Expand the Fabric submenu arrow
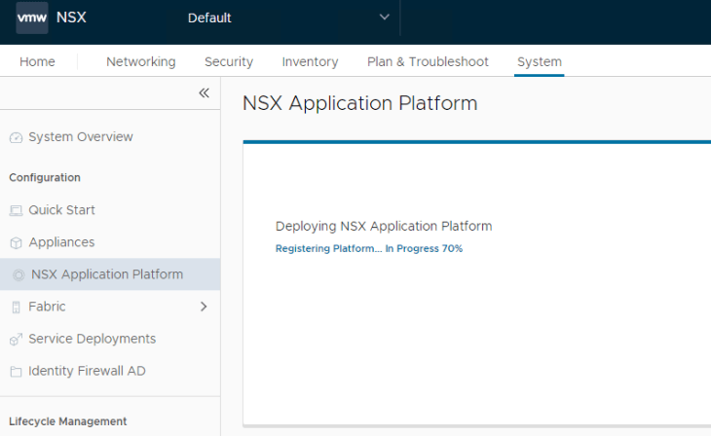711x436 pixels. [204, 307]
